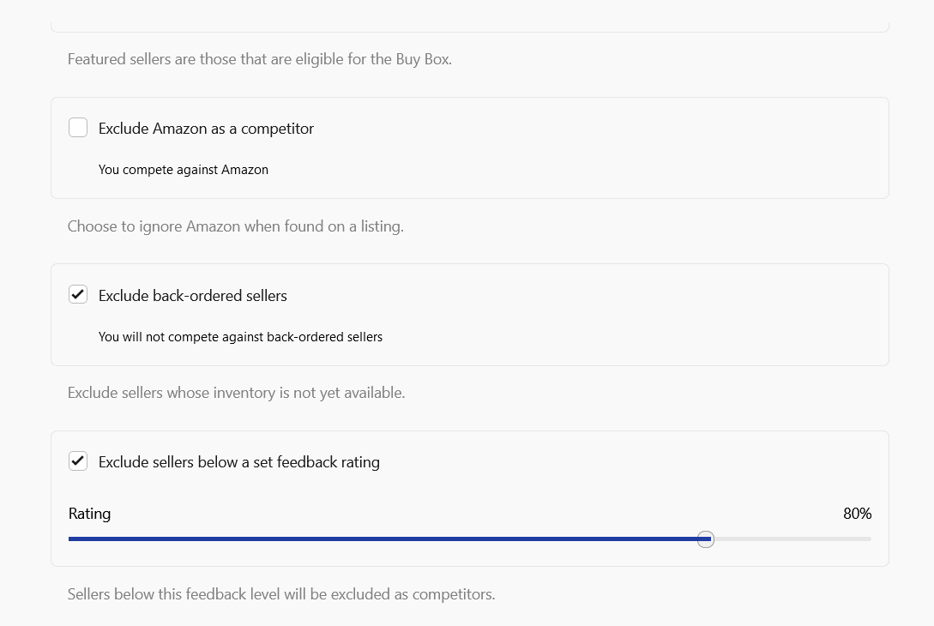Click the blue filled portion of the Rating slider
The width and height of the screenshot is (934, 626).
[386, 539]
